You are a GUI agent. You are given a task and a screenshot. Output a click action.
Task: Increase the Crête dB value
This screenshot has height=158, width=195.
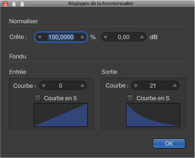pyautogui.click(x=142, y=37)
